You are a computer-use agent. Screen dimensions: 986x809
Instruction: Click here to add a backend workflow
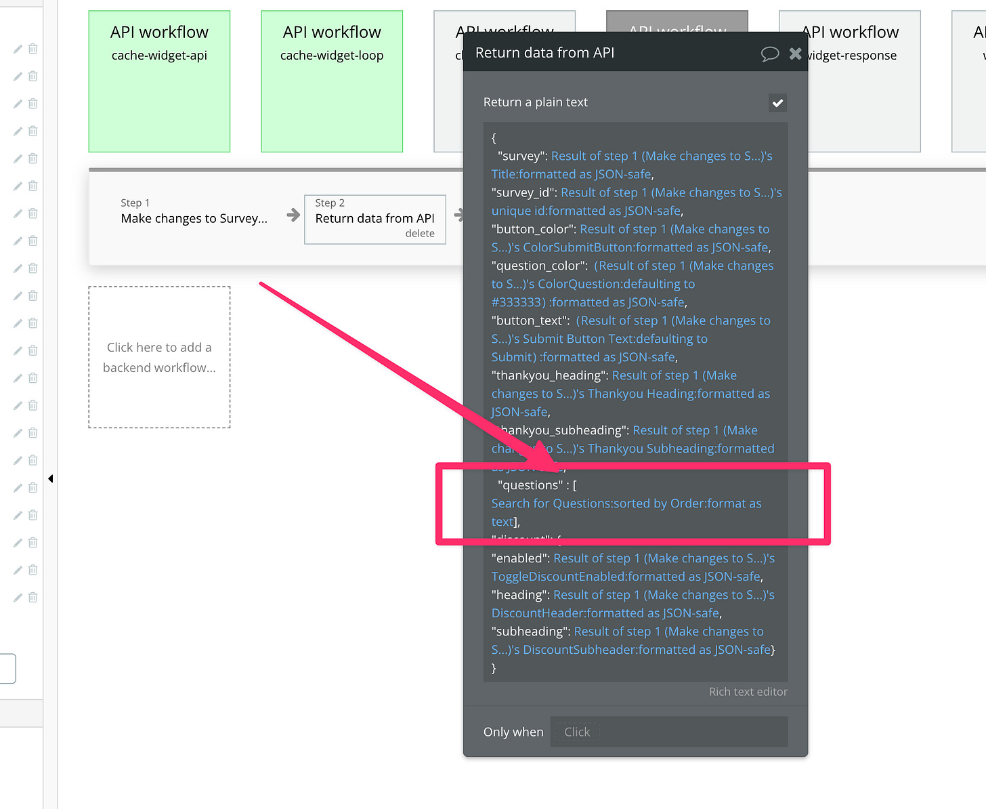pyautogui.click(x=159, y=358)
